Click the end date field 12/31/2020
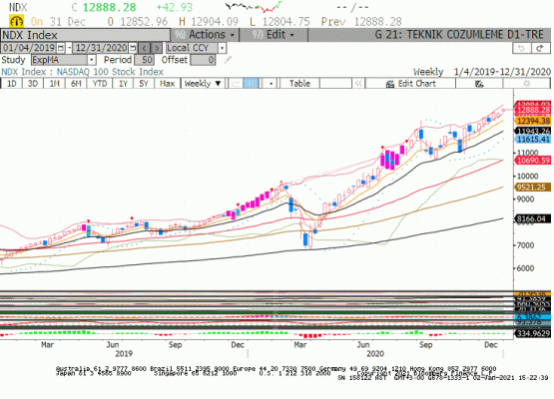The width and height of the screenshot is (554, 399). 101,48
